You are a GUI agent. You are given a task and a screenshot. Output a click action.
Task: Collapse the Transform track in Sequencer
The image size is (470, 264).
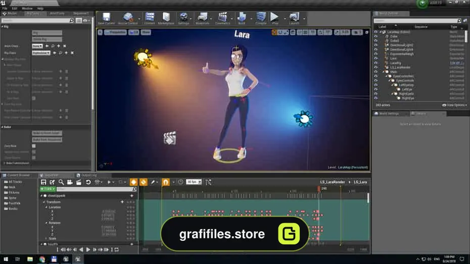44,202
